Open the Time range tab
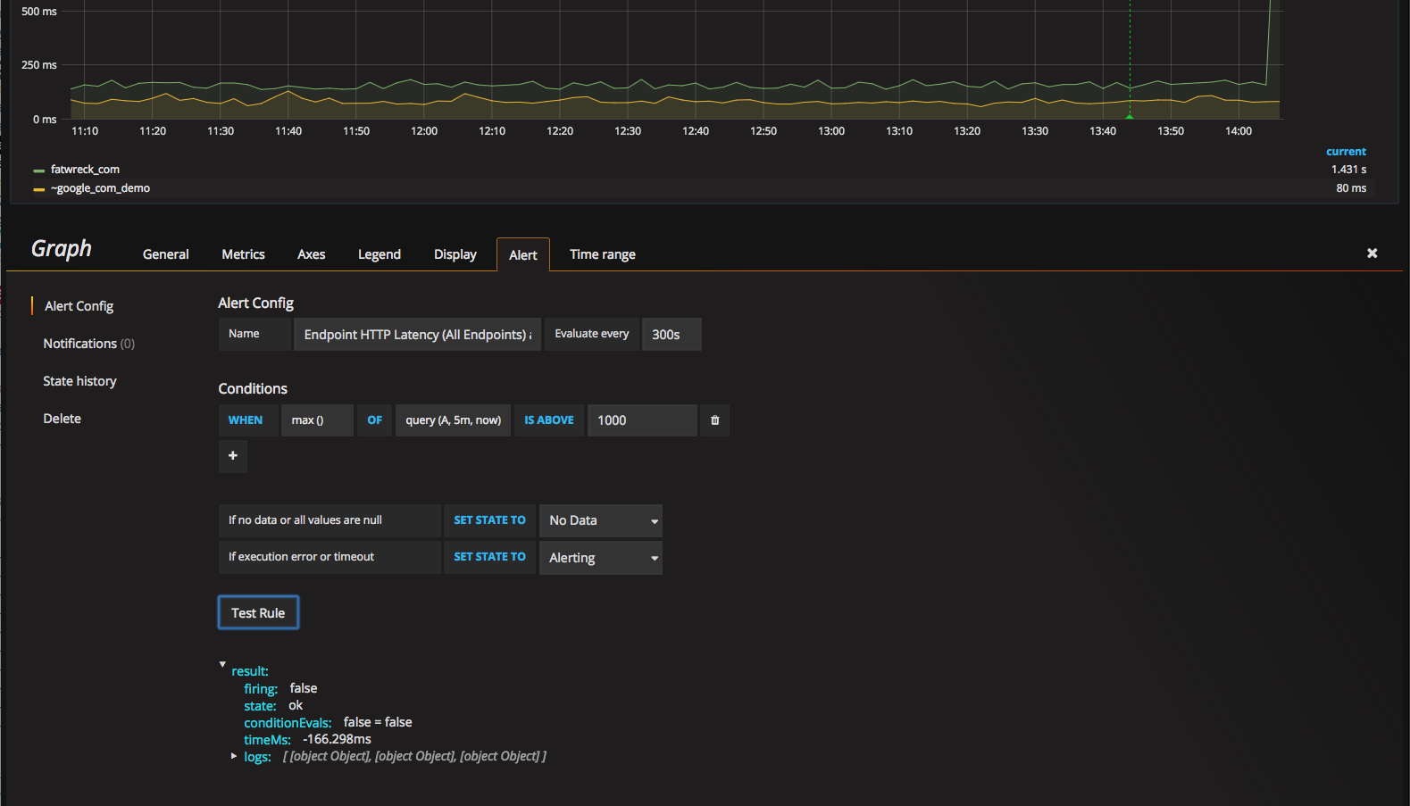Viewport: 1410px width, 806px height. point(602,254)
